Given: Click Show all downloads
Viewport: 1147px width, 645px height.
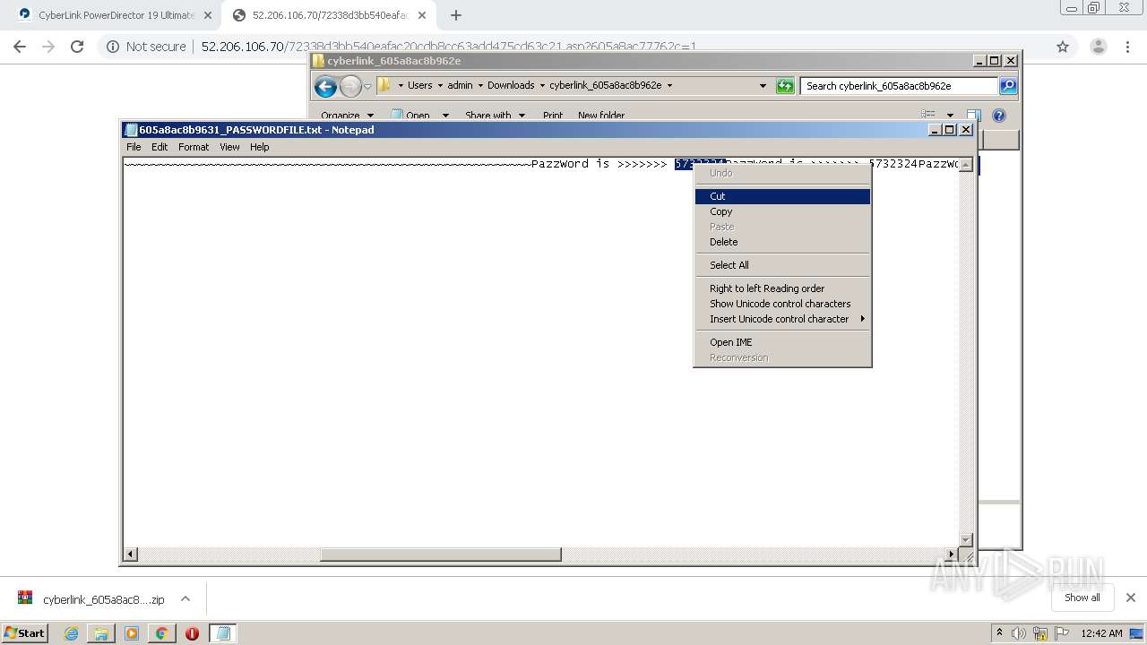Looking at the screenshot, I should 1082,598.
